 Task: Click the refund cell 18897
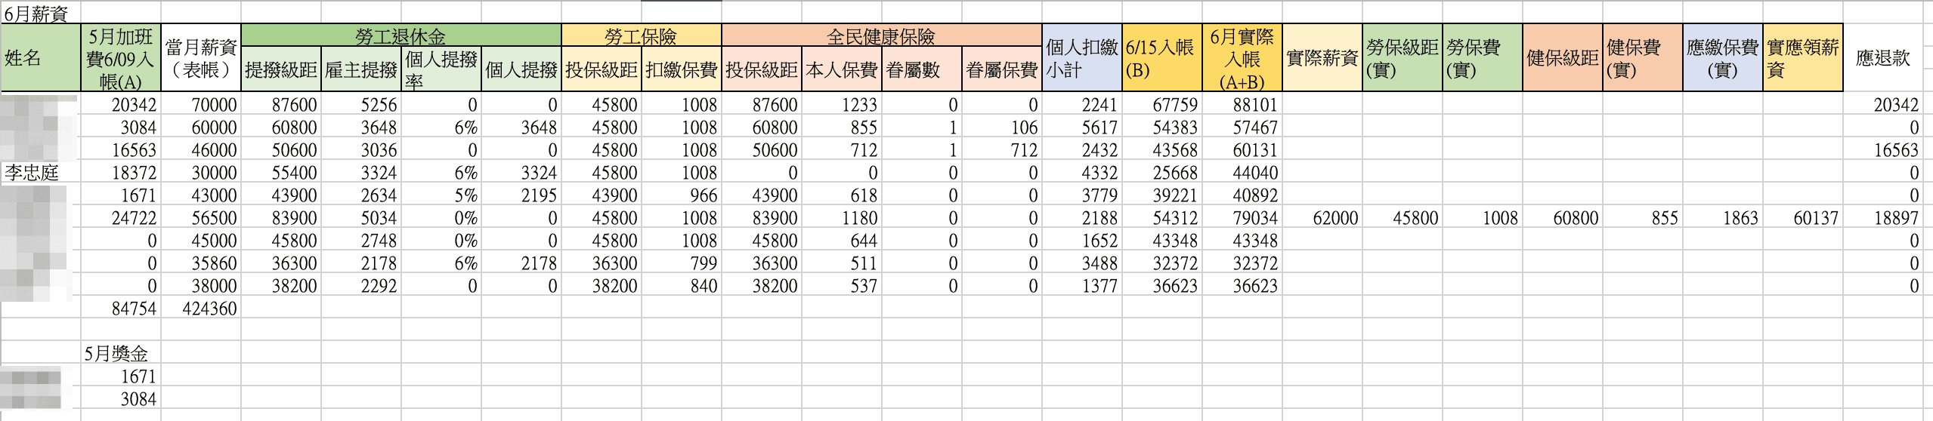[1883, 218]
